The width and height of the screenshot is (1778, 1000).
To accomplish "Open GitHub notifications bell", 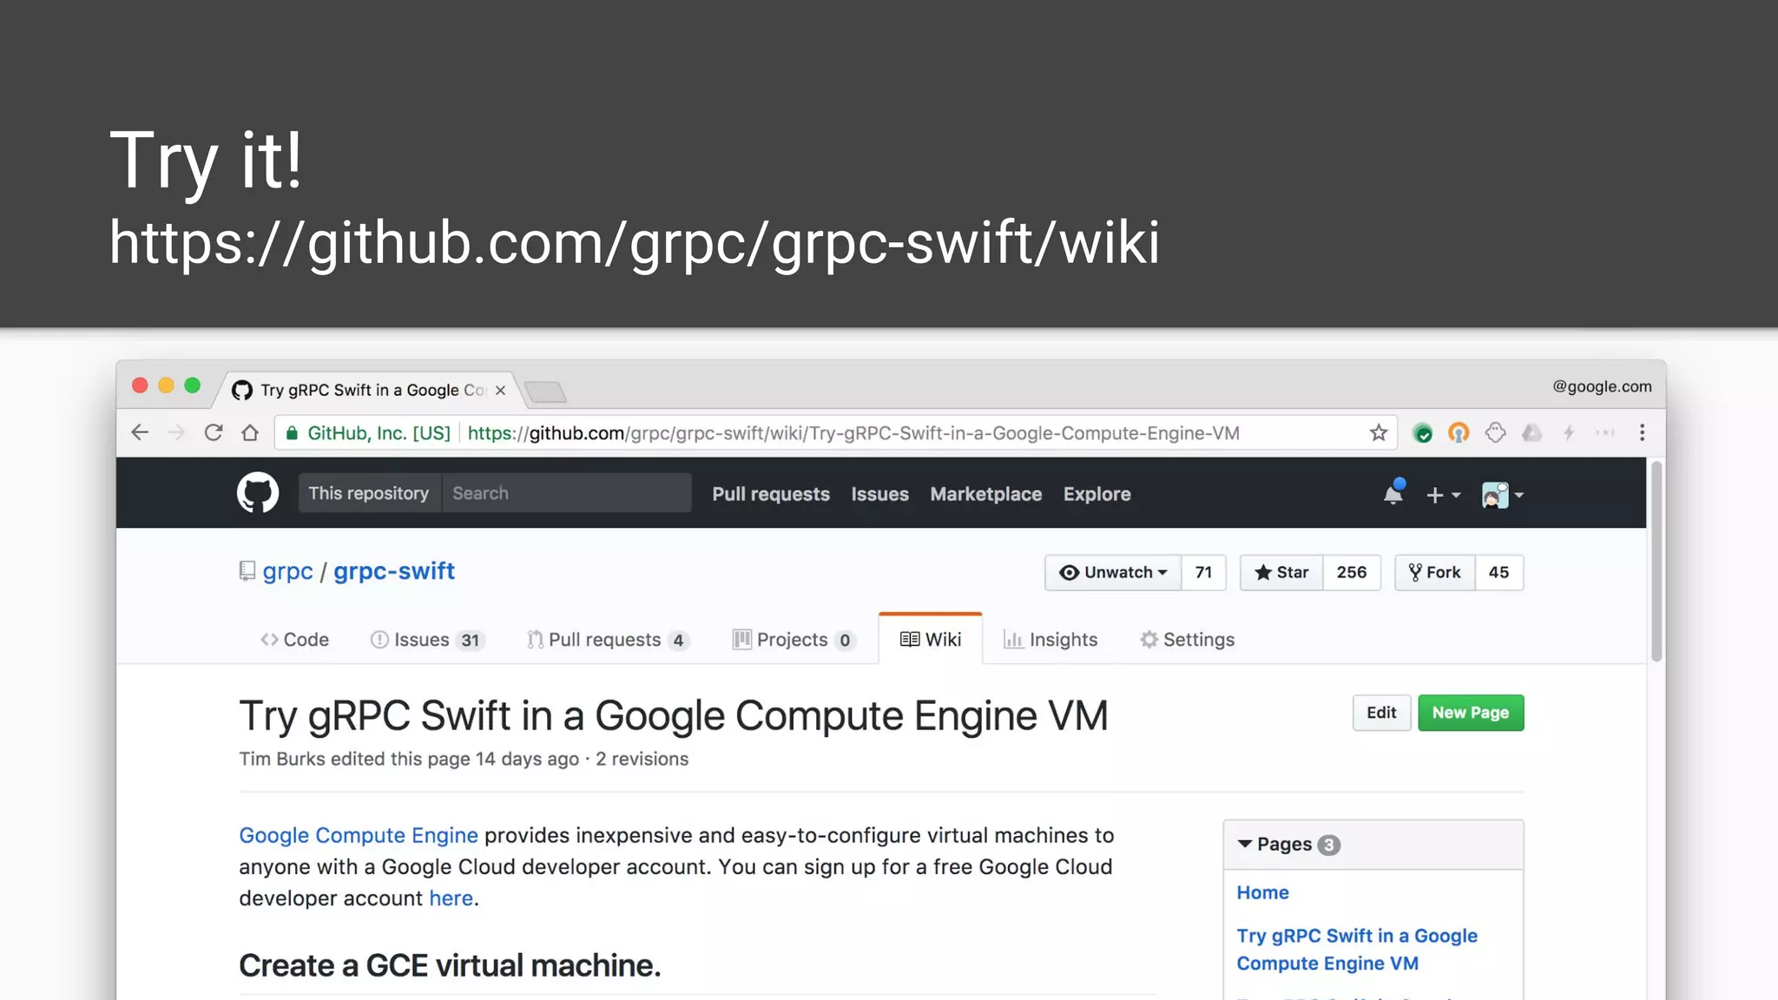I will tap(1393, 493).
